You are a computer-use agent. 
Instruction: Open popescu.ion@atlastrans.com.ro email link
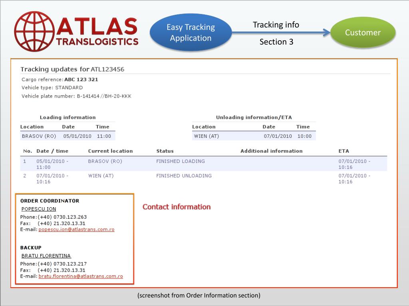[x=76, y=229]
